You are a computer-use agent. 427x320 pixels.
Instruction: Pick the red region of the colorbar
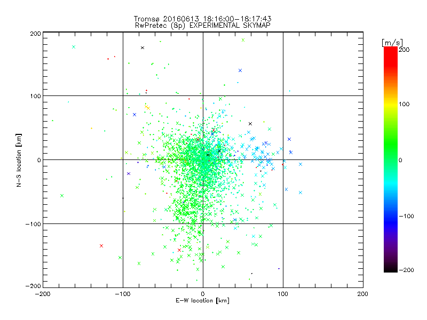point(391,57)
